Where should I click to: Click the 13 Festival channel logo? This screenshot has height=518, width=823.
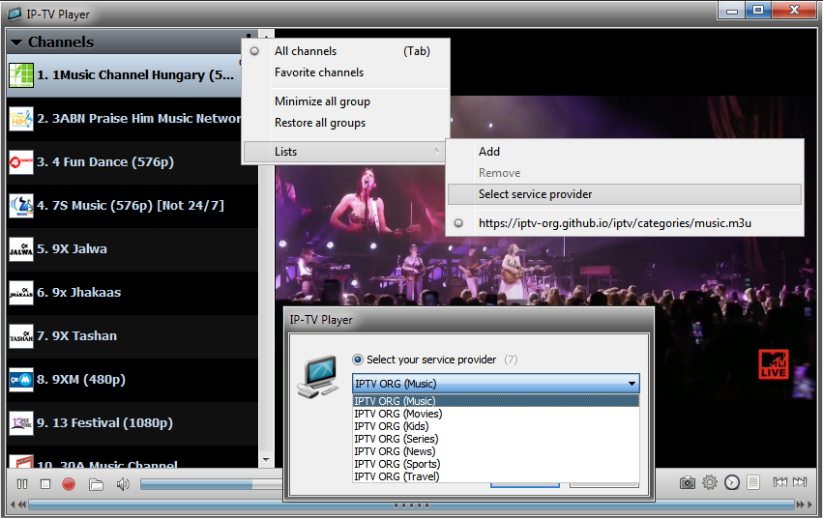tap(21, 423)
